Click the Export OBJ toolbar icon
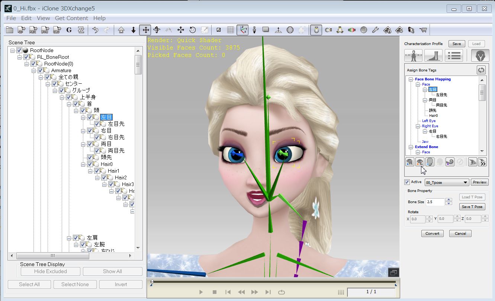This screenshot has width=495, height=301. [x=57, y=30]
